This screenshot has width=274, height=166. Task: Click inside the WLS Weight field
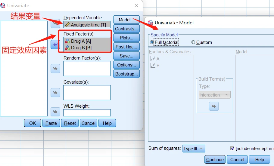pos(87,113)
